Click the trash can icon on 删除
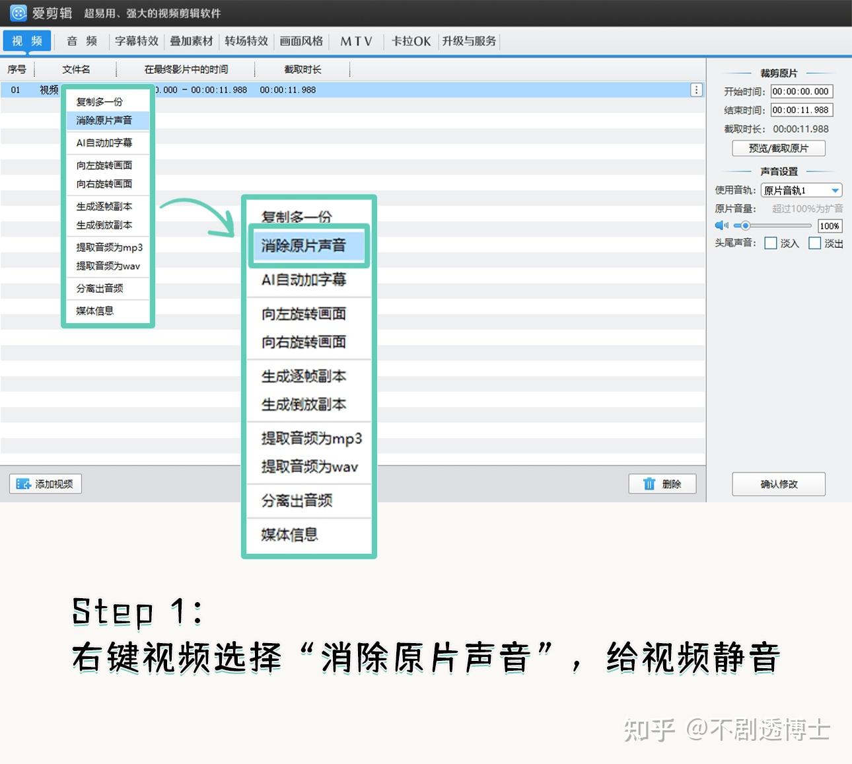The image size is (852, 764). tap(649, 484)
